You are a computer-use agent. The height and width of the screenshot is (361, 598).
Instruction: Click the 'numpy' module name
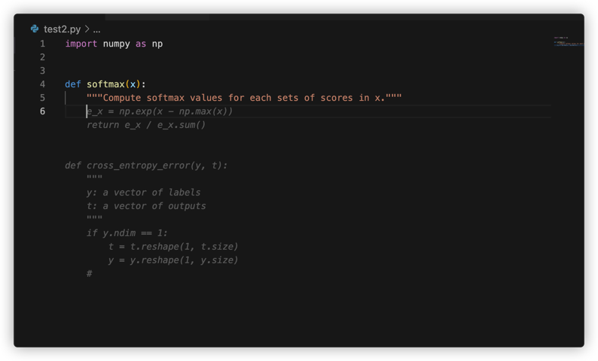116,44
